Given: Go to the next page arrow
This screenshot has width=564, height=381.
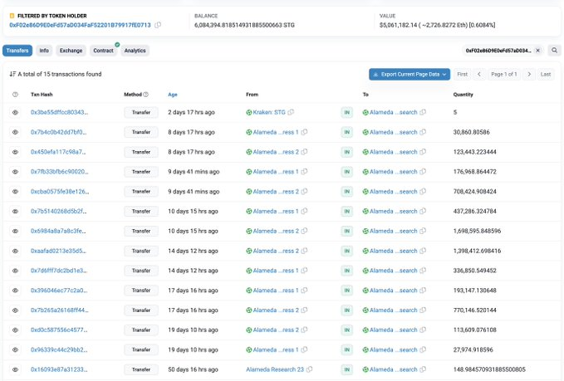Looking at the screenshot, I should pyautogui.click(x=529, y=74).
